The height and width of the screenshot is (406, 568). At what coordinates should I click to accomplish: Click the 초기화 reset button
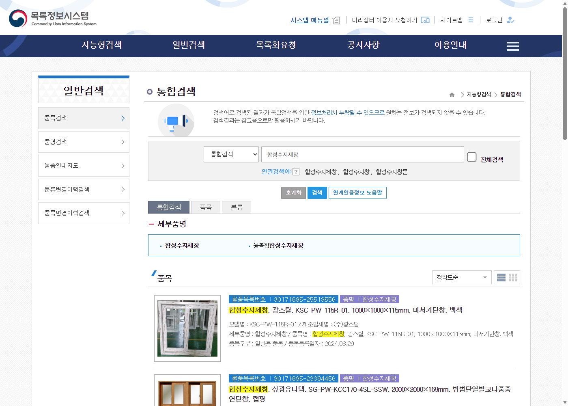(x=293, y=193)
